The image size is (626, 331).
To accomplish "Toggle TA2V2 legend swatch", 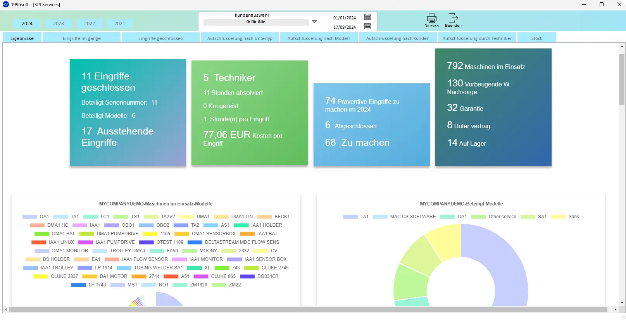I will [151, 217].
